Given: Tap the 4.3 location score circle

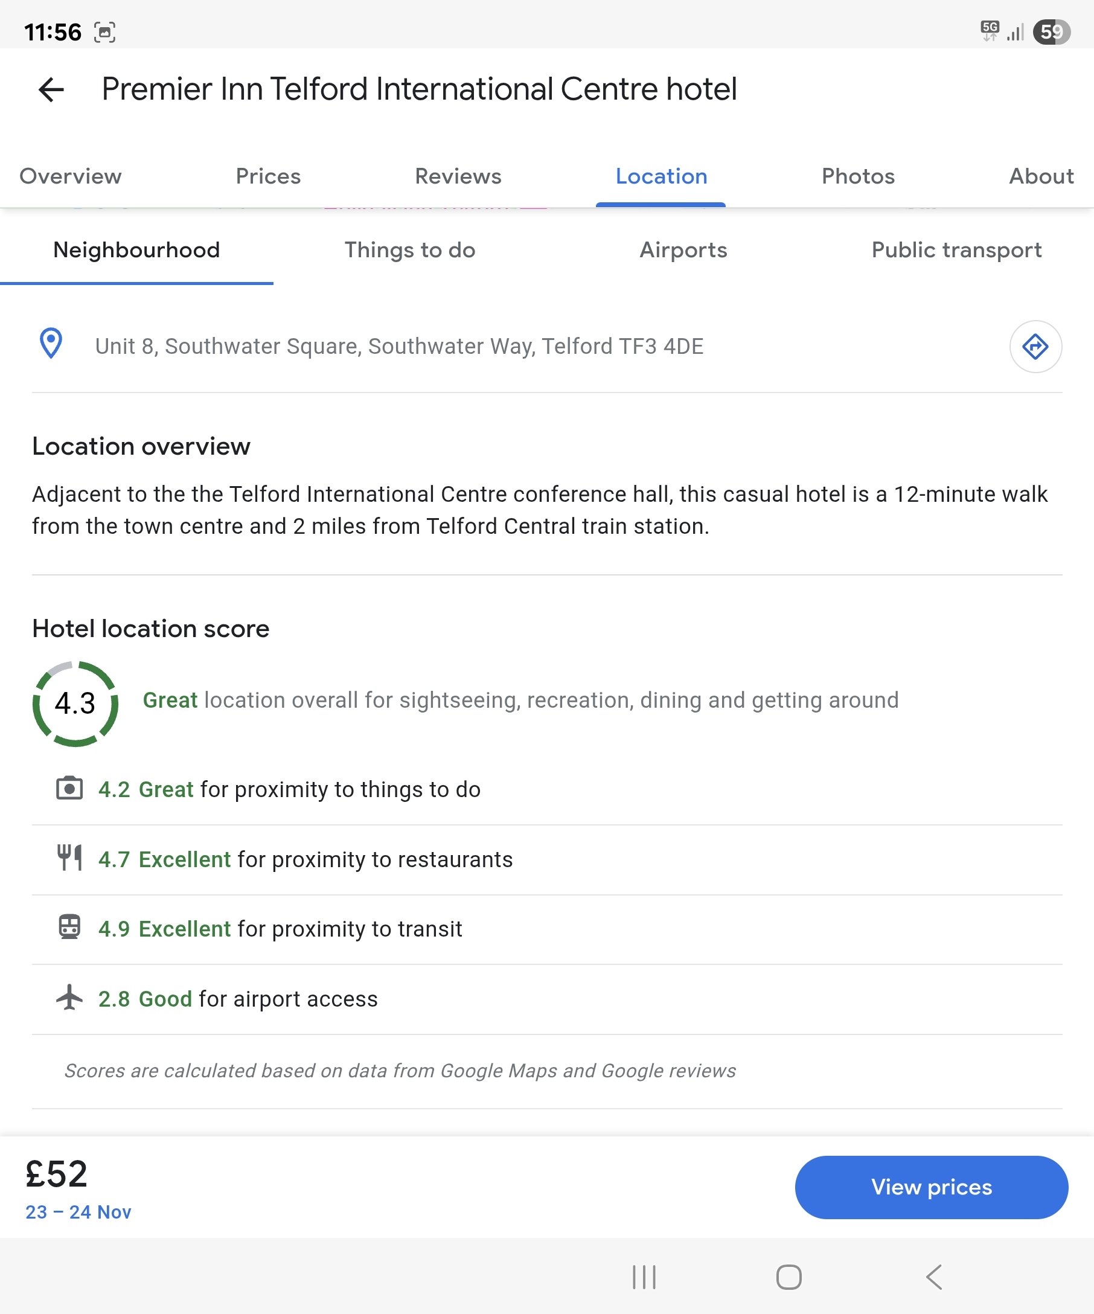Looking at the screenshot, I should coord(75,703).
